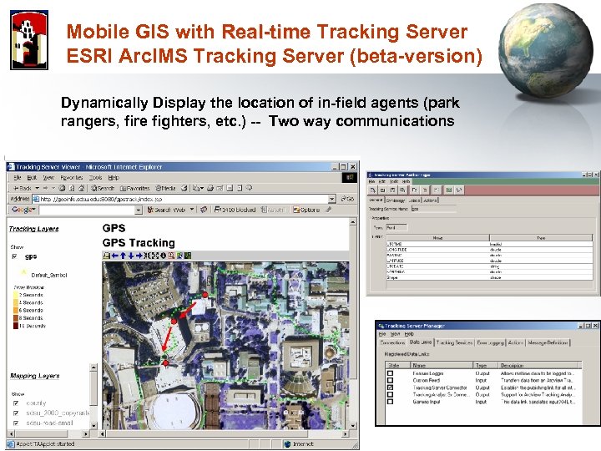Click the IE Print icon
This screenshot has height=451, width=601.
[x=210, y=188]
